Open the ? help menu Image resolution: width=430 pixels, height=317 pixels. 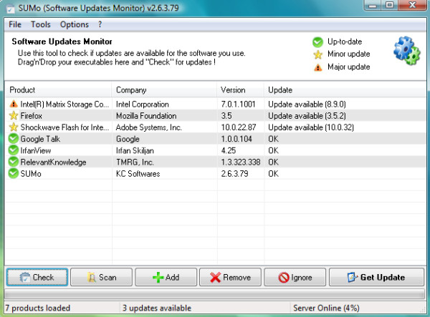coord(100,24)
